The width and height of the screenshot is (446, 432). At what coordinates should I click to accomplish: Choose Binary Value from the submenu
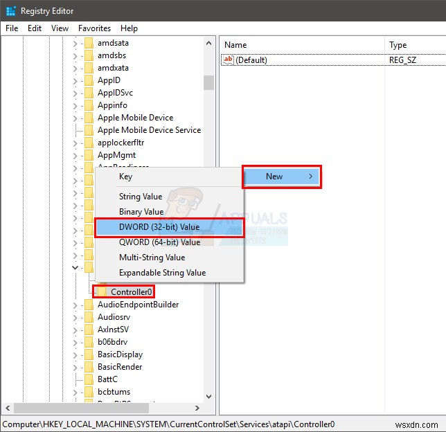169,212
